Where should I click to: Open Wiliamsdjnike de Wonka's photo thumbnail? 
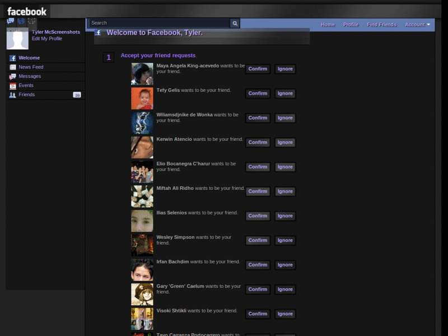142,123
